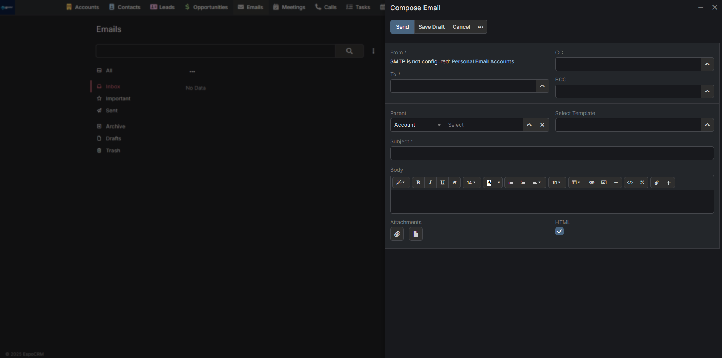Viewport: 722px width, 358px height.
Task: Select the Trash folder
Action: (x=113, y=151)
